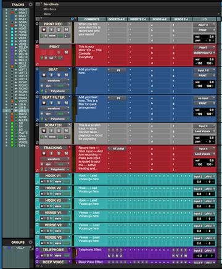Record-arm the PRINT REC track

point(44,30)
